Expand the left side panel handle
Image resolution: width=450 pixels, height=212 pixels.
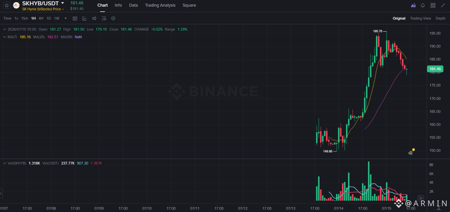[1, 193]
